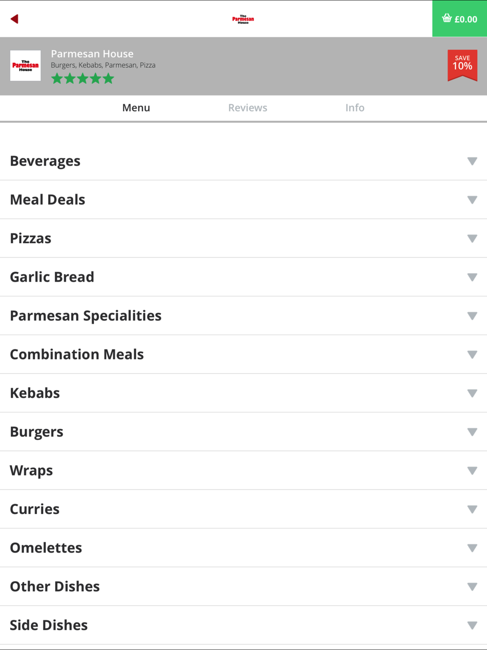Open the Kebabs category
This screenshot has width=487, height=650.
[35, 393]
